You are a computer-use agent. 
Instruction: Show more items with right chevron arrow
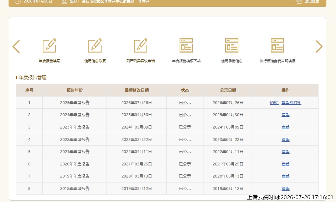point(319,47)
